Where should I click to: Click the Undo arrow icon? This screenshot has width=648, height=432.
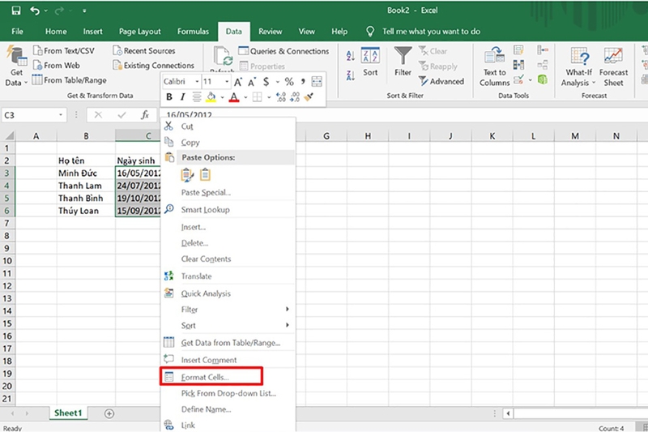pos(35,11)
